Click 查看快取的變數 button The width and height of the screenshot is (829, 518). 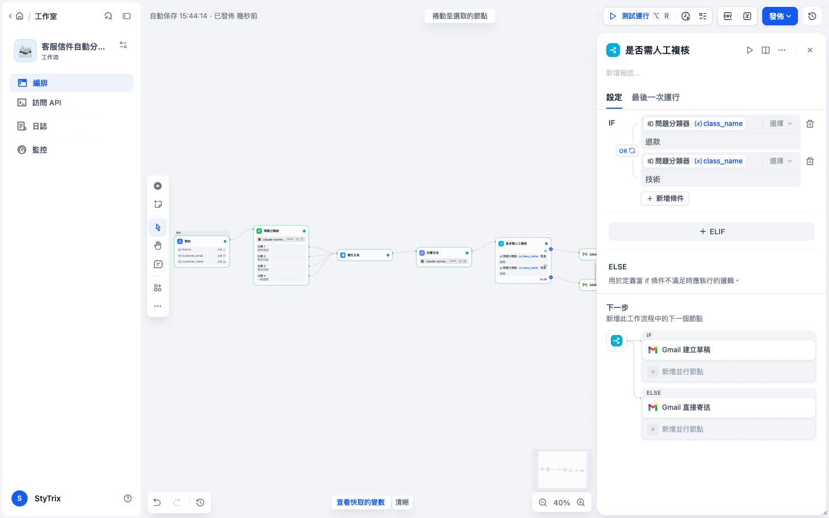click(x=360, y=502)
